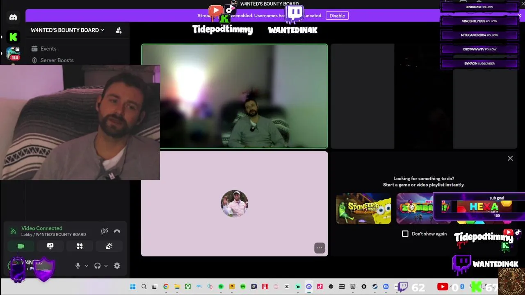Open Spotify from the taskbar
Viewport: 525px width, 295px height.
coord(221,287)
